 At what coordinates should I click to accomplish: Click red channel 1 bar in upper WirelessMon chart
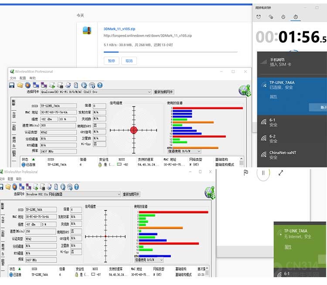click(208, 108)
